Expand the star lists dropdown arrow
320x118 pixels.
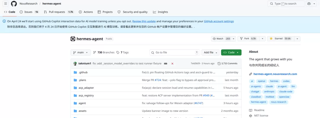297,38
